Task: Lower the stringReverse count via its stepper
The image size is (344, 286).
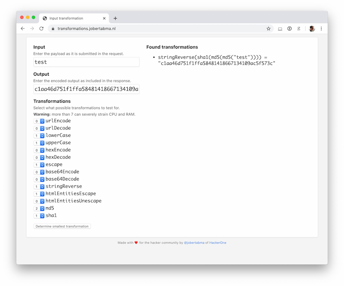Action: pos(42,187)
